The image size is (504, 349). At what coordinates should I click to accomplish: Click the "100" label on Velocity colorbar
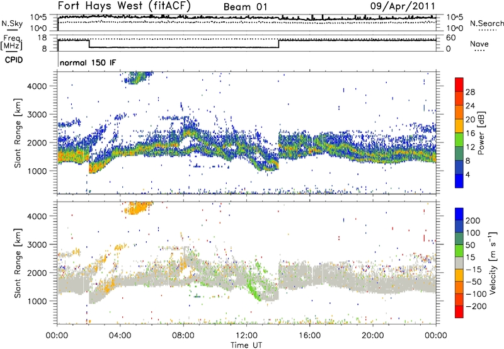click(x=473, y=233)
